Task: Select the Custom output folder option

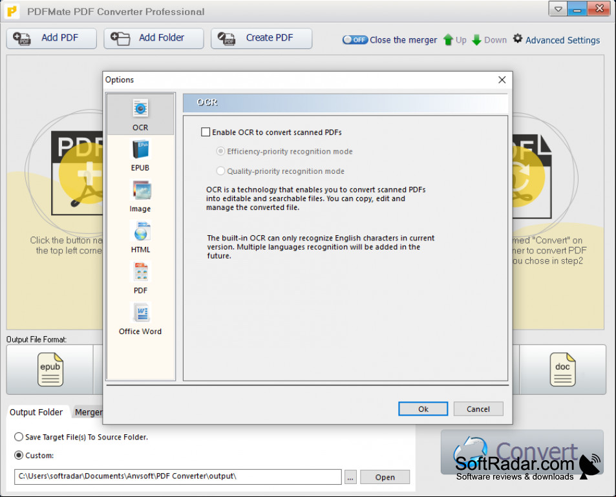Action: click(19, 456)
